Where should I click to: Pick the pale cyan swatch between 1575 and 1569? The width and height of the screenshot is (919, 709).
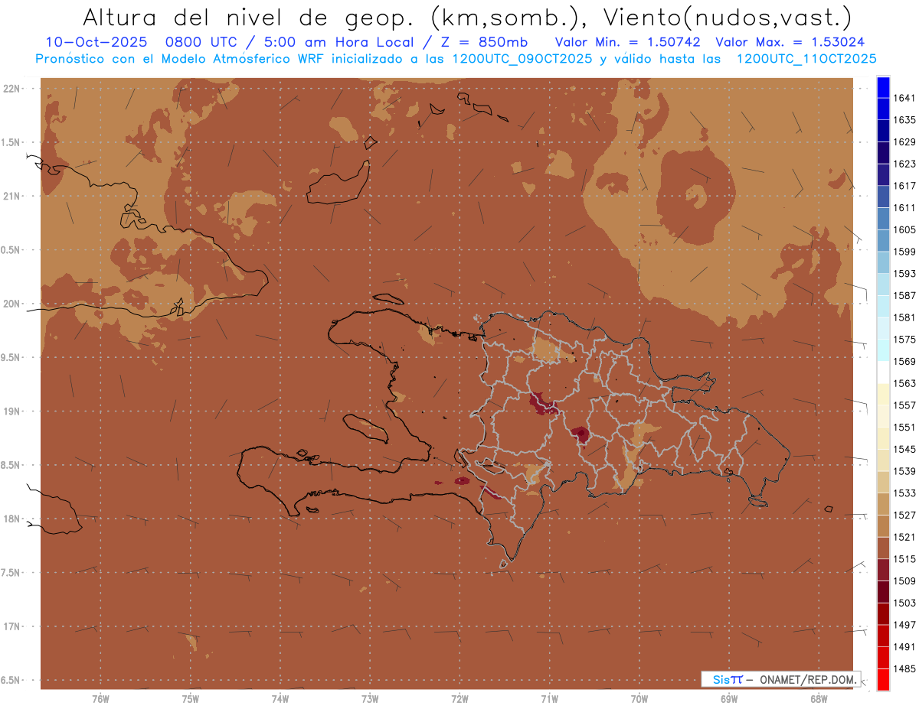(882, 350)
